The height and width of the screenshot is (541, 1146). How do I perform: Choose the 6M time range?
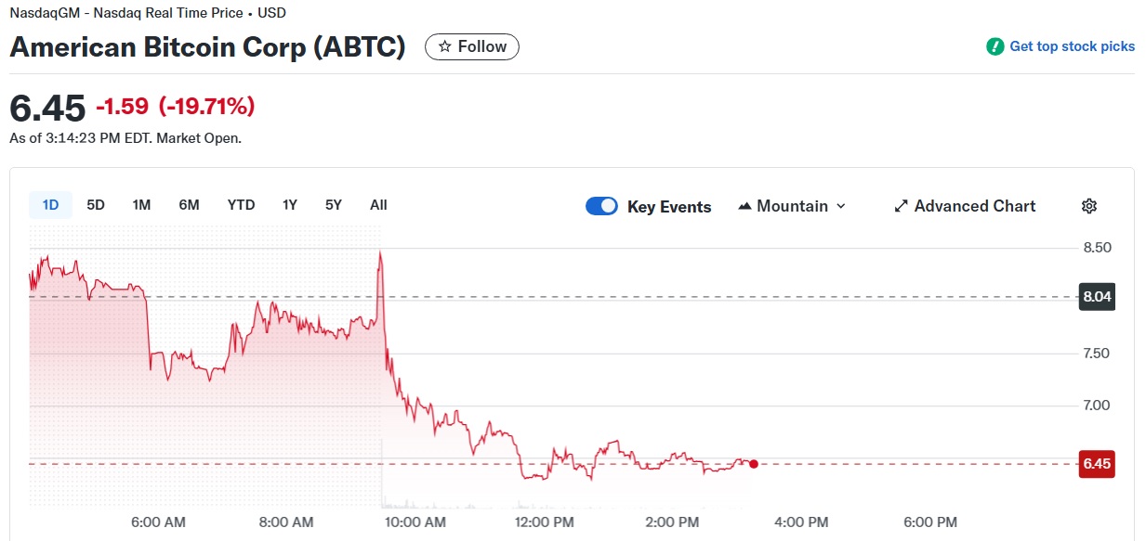pyautogui.click(x=189, y=205)
